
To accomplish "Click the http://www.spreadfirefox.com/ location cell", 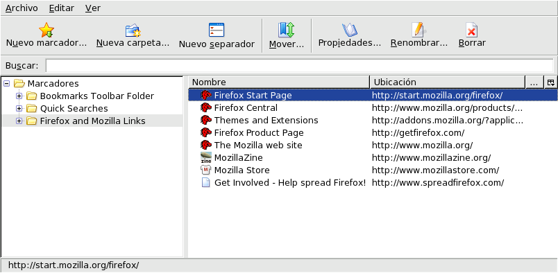I will tap(438, 183).
